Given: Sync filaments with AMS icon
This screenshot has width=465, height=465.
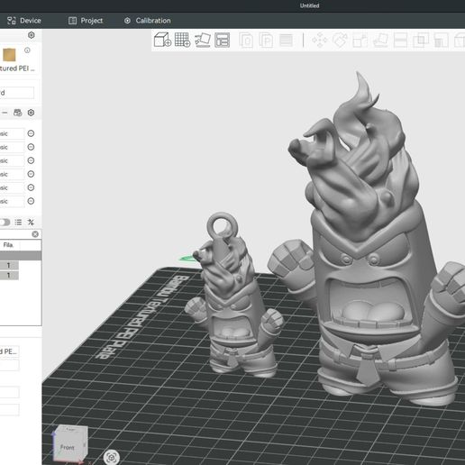Looking at the screenshot, I should tap(18, 113).
